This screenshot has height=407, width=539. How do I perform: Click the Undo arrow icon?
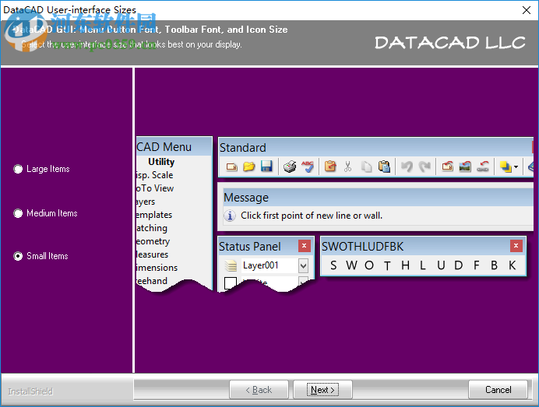407,167
